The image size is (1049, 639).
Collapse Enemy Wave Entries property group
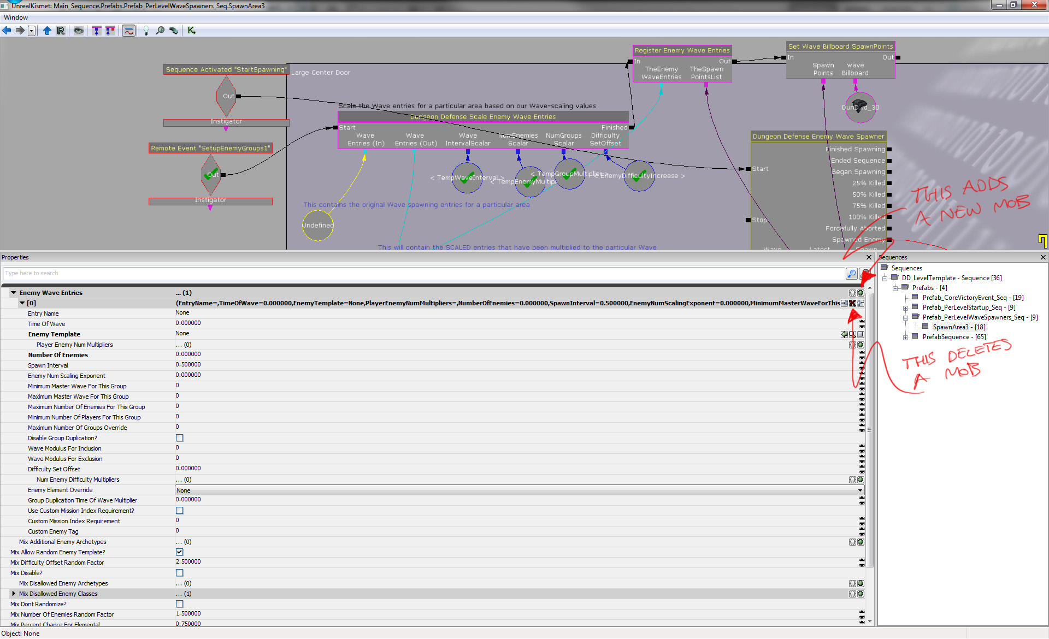13,293
